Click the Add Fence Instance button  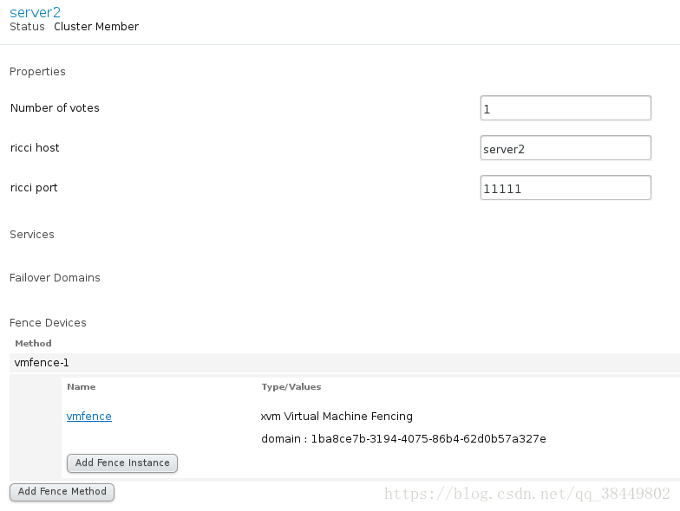tap(122, 462)
